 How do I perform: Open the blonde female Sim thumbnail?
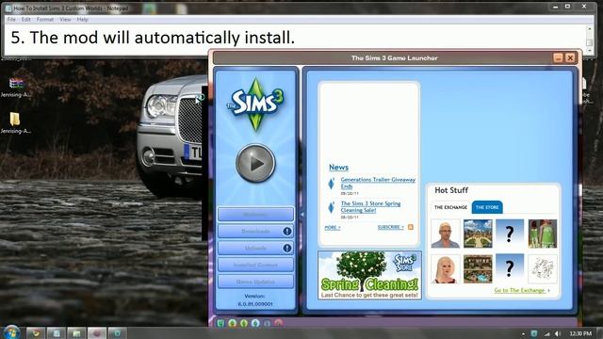(x=446, y=268)
